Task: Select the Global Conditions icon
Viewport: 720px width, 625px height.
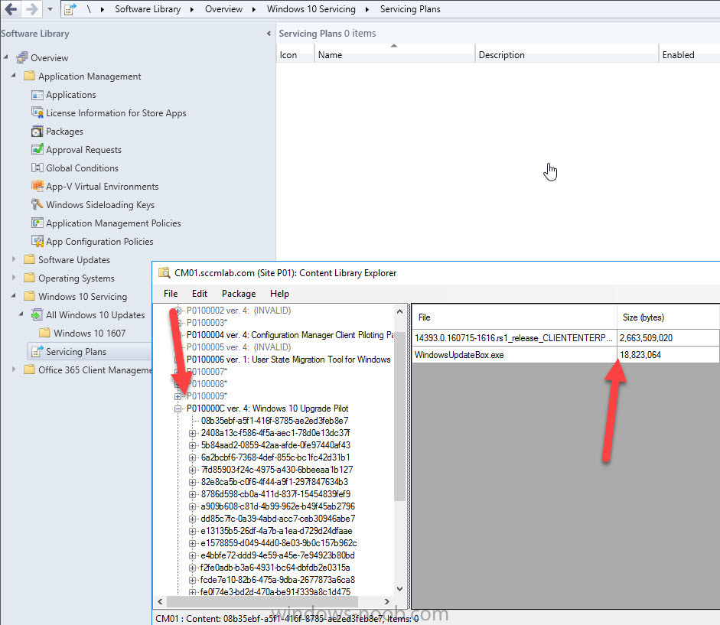Action: [x=37, y=168]
